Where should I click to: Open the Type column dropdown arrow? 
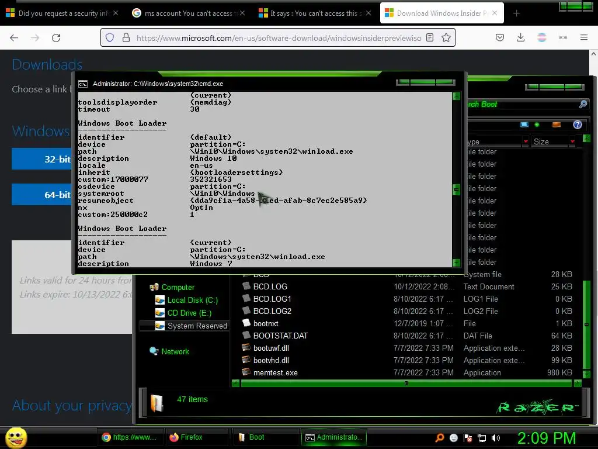526,141
